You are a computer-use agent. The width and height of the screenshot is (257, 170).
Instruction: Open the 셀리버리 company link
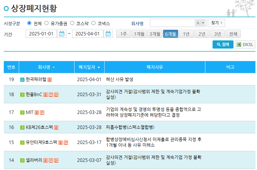tap(34, 160)
